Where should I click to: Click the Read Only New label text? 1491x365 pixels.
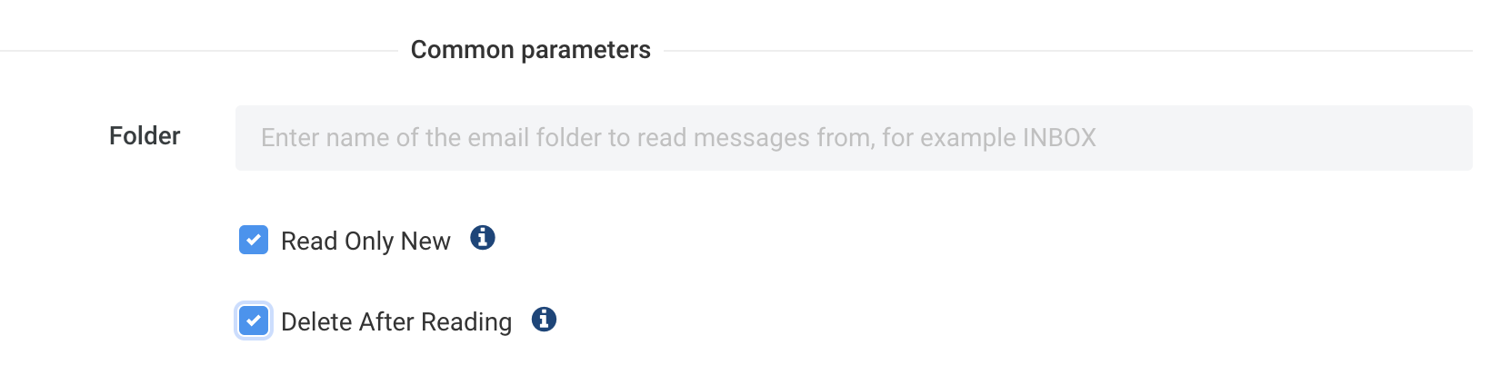click(365, 241)
